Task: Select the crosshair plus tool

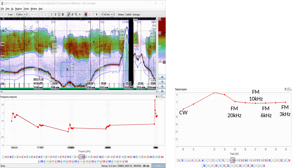Action: pyautogui.click(x=80, y=14)
